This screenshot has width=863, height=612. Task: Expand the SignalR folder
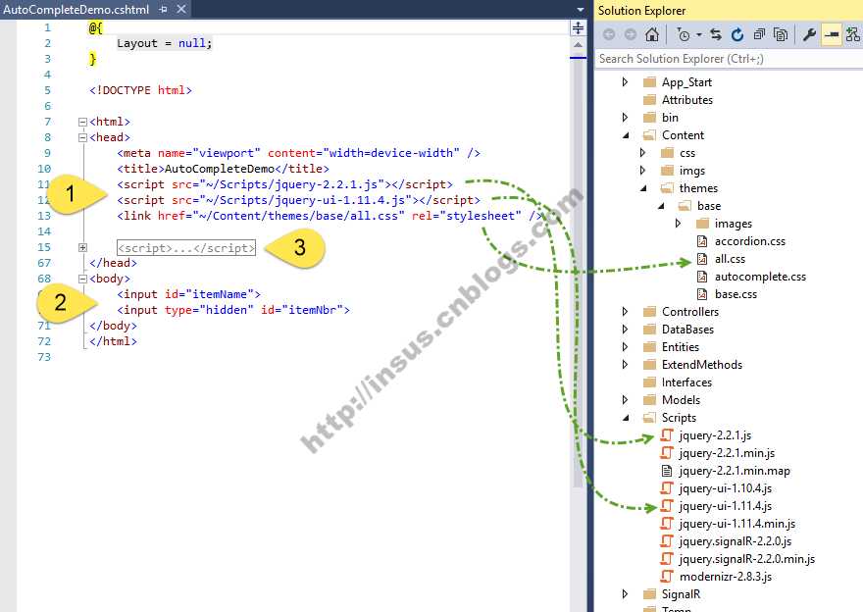pos(625,593)
